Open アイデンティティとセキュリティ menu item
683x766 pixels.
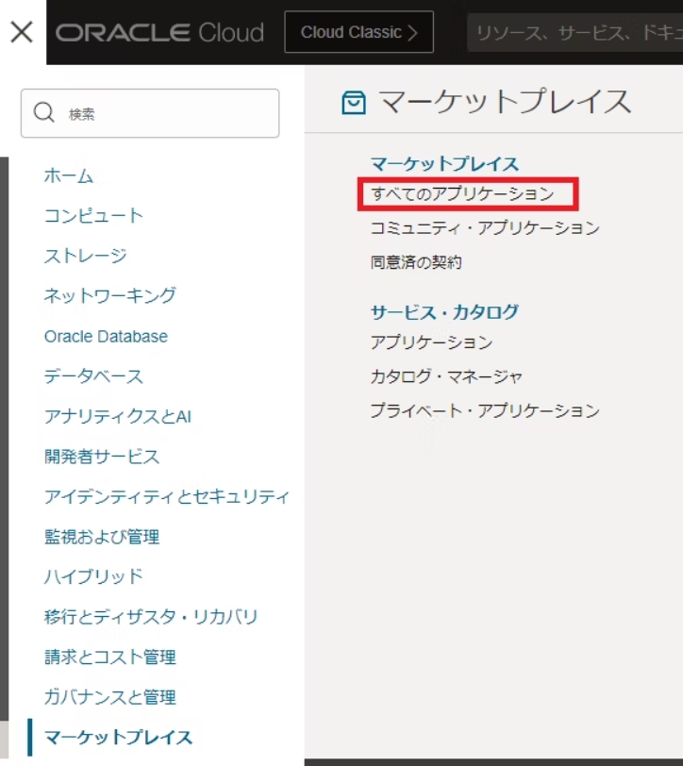coord(166,496)
